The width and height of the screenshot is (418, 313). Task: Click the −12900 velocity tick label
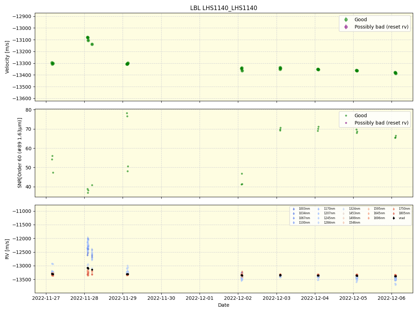[22, 16]
